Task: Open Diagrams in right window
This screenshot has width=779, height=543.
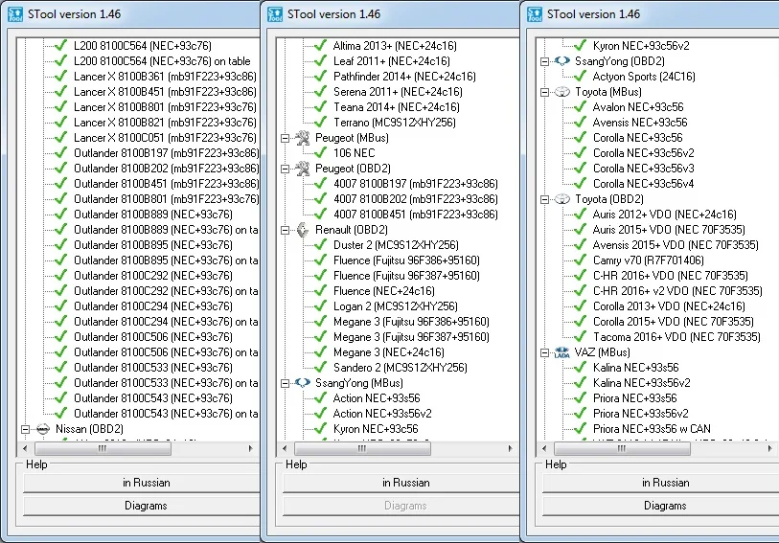Action: pyautogui.click(x=661, y=506)
